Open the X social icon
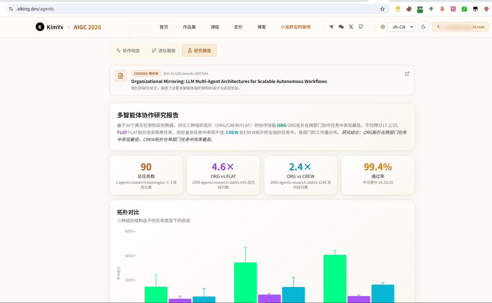Image resolution: width=492 pixels, height=303 pixels. coord(351,27)
